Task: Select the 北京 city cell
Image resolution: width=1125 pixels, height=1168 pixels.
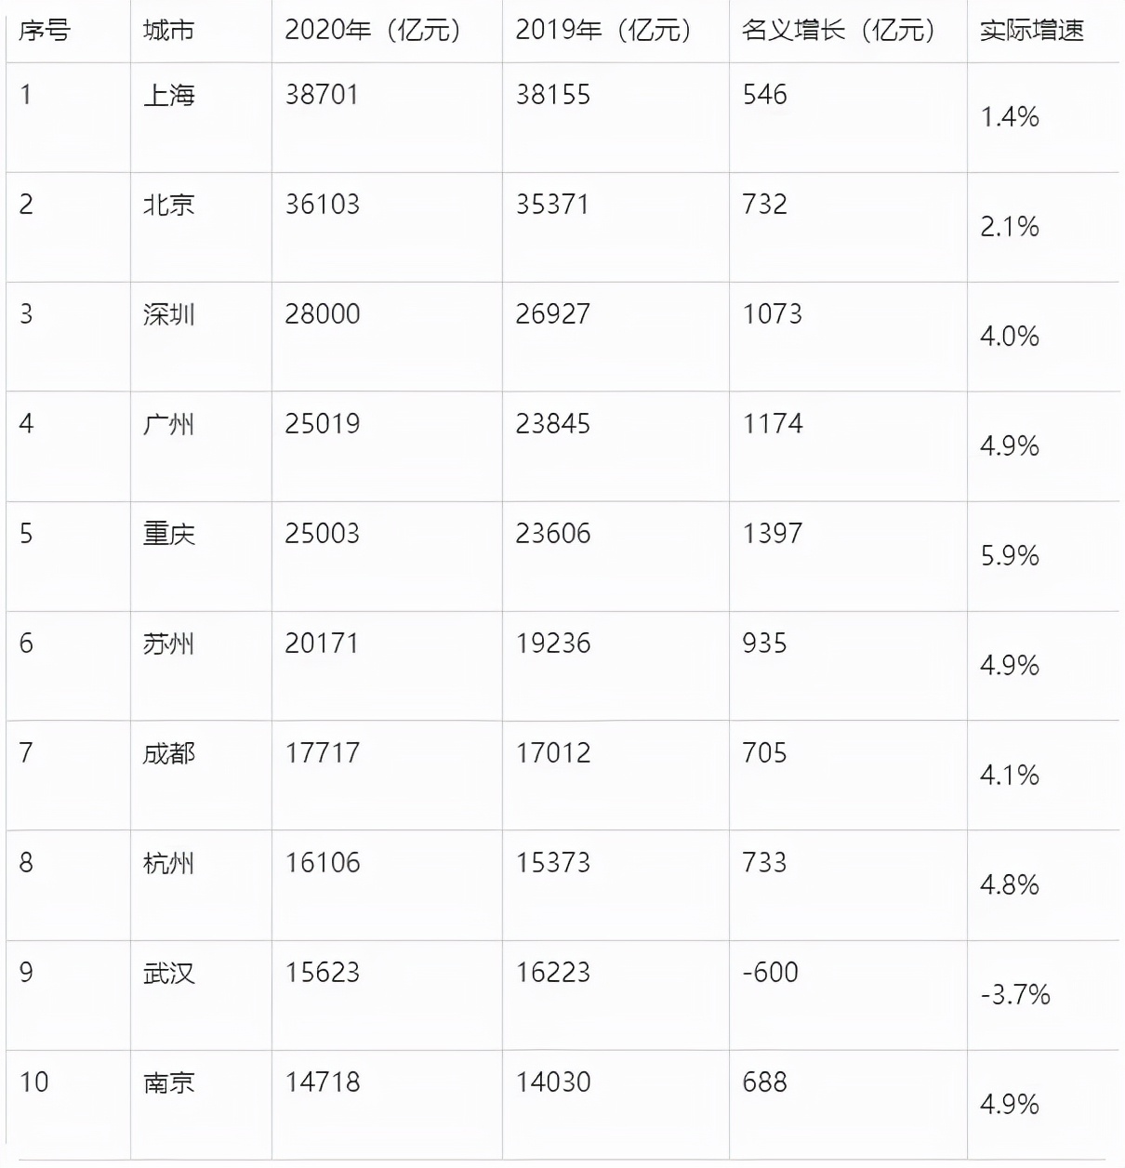Action: pos(168,205)
